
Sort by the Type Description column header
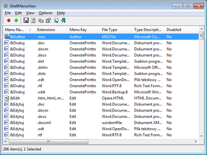tap(148, 29)
